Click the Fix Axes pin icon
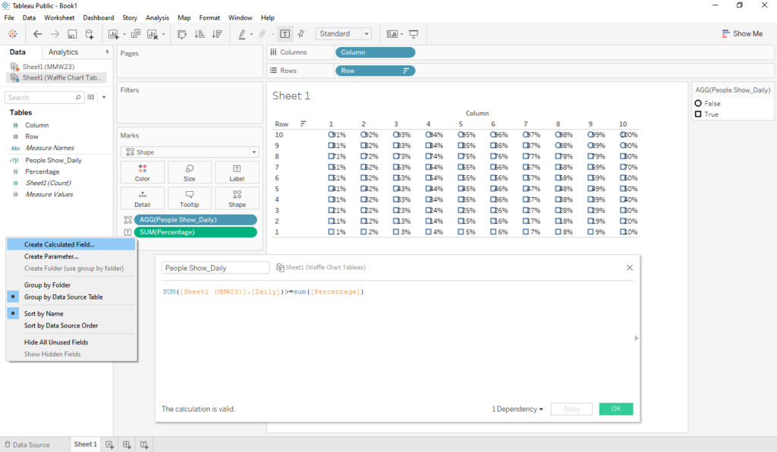777x452 pixels. point(301,33)
